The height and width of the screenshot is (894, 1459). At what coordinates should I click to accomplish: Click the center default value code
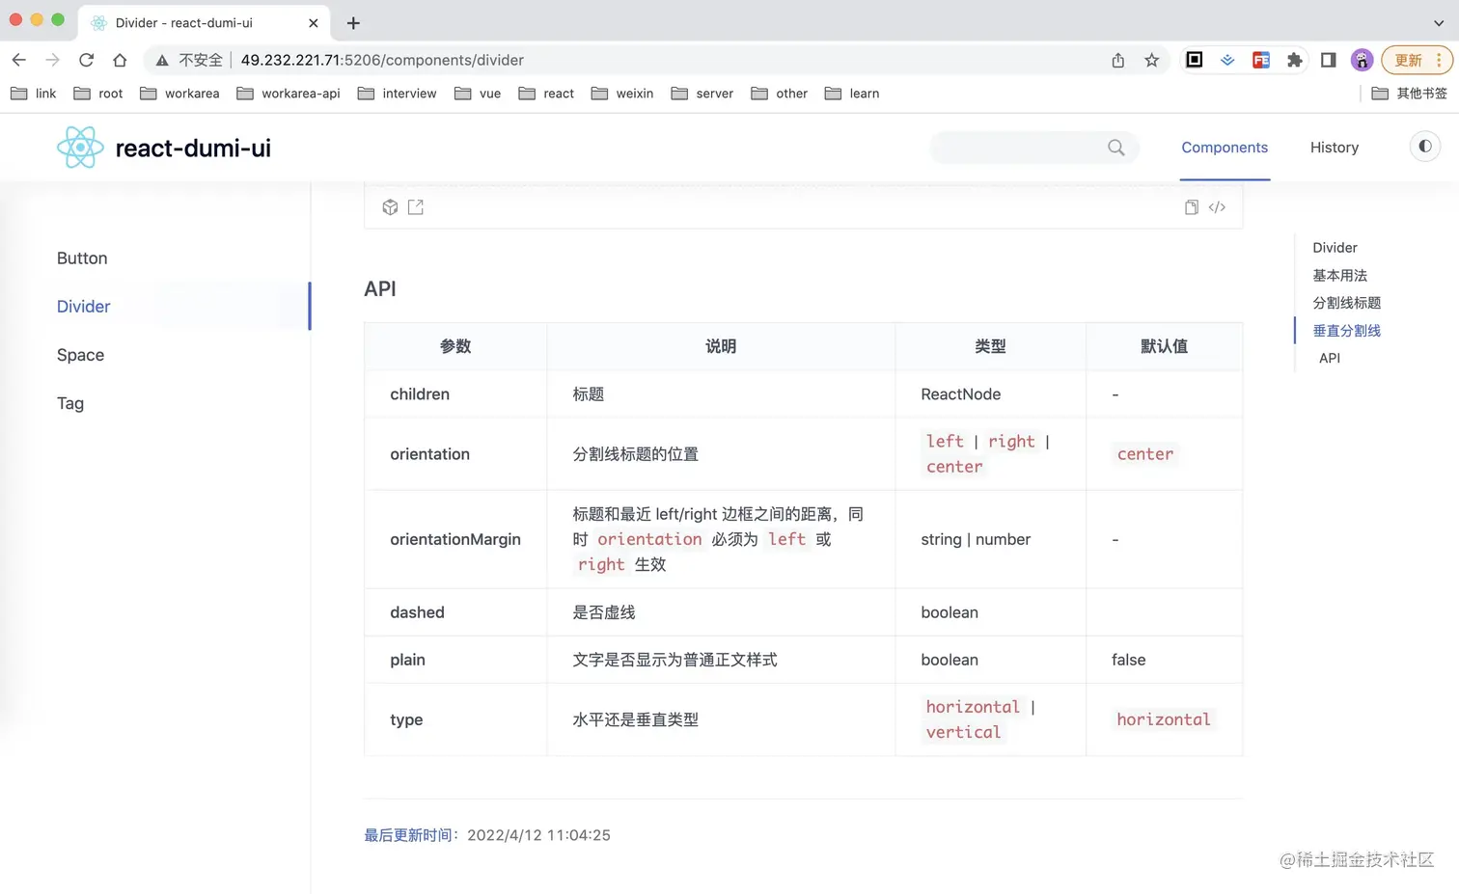1145,454
